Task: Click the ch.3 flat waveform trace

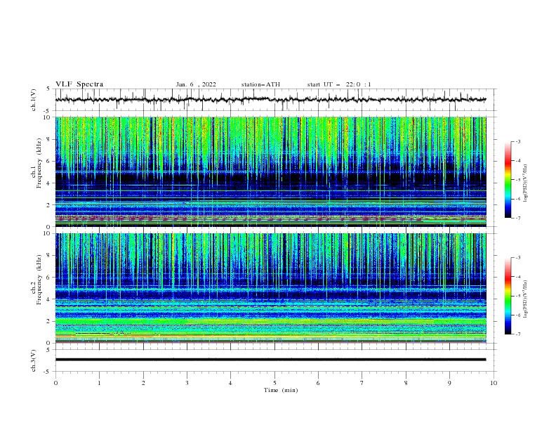Action: click(x=270, y=360)
